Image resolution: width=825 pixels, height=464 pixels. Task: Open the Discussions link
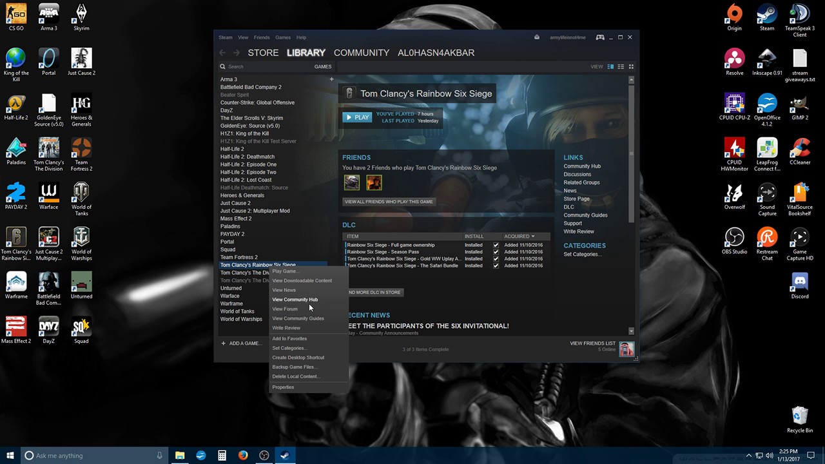pos(577,175)
